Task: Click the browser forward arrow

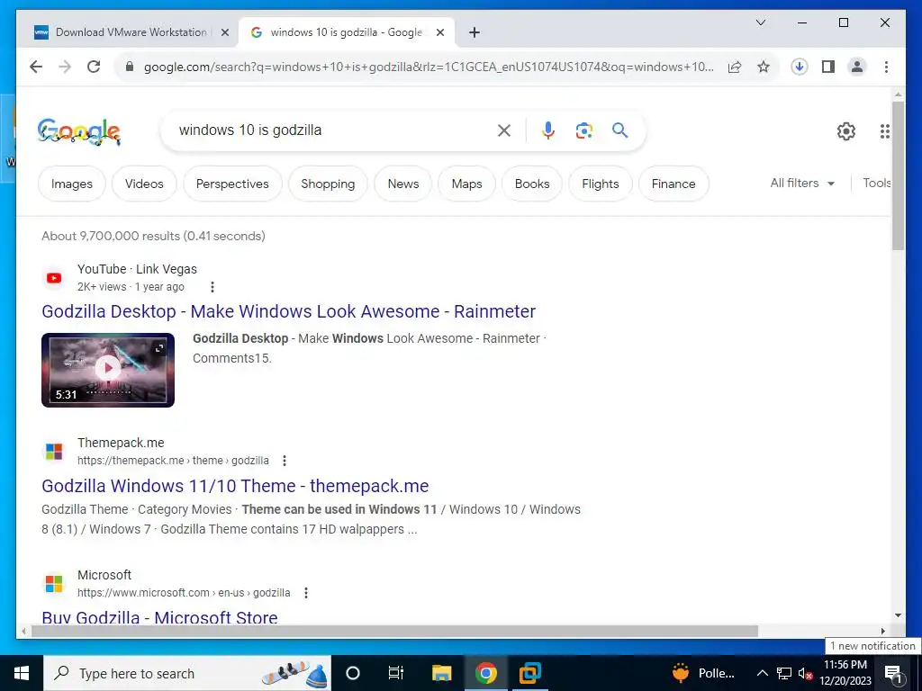Action: [65, 67]
